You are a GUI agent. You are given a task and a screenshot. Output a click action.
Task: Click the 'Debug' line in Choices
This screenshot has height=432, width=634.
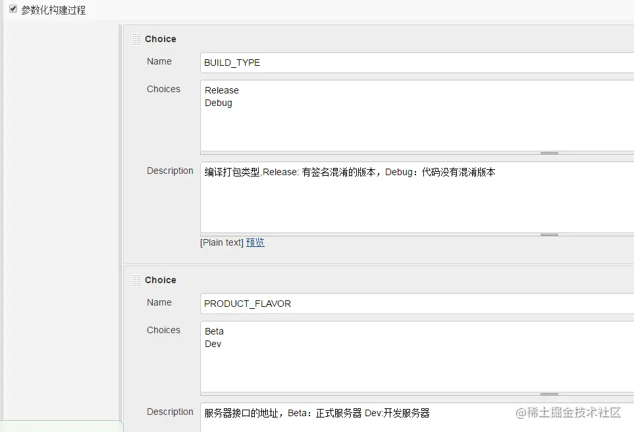click(x=219, y=103)
